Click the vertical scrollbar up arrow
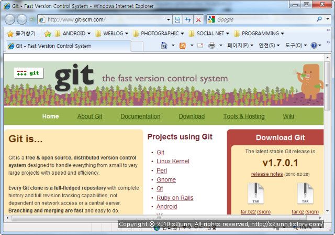The width and height of the screenshot is (335, 235). pyautogui.click(x=327, y=57)
